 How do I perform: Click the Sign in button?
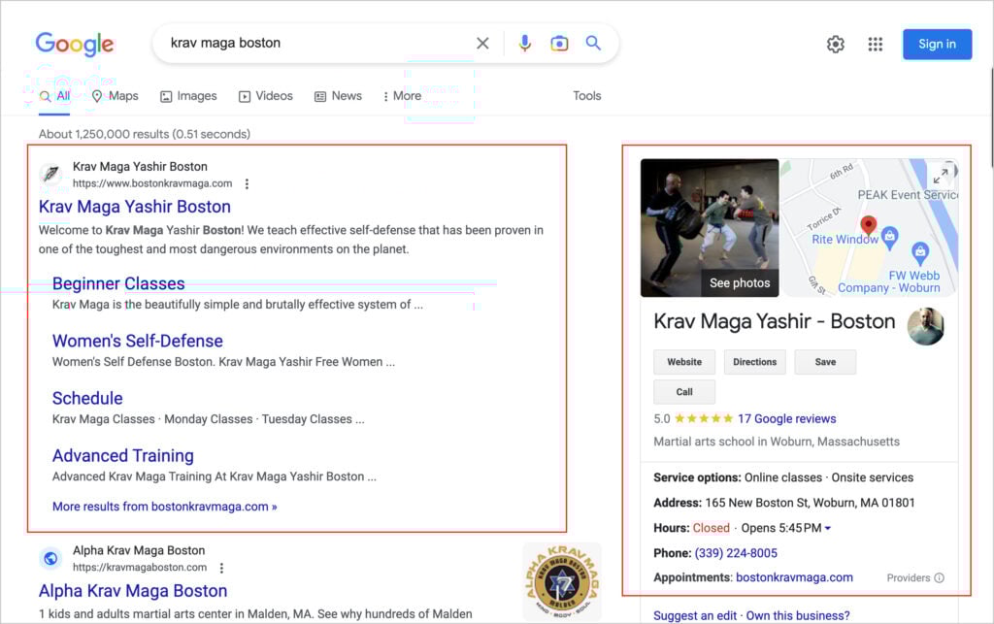click(937, 45)
